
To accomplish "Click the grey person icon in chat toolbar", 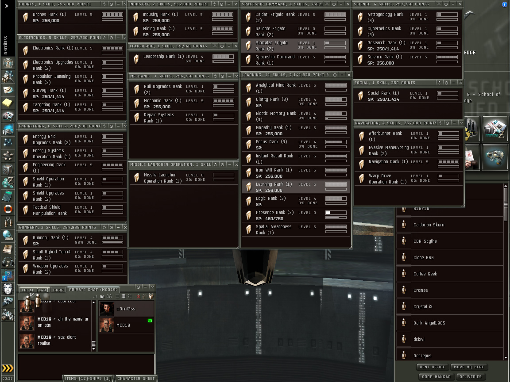I will [144, 296].
